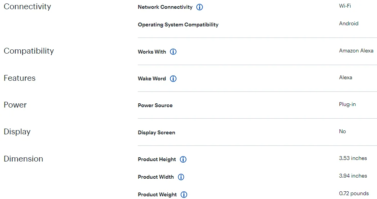Click the Plug-in power source value

point(347,104)
